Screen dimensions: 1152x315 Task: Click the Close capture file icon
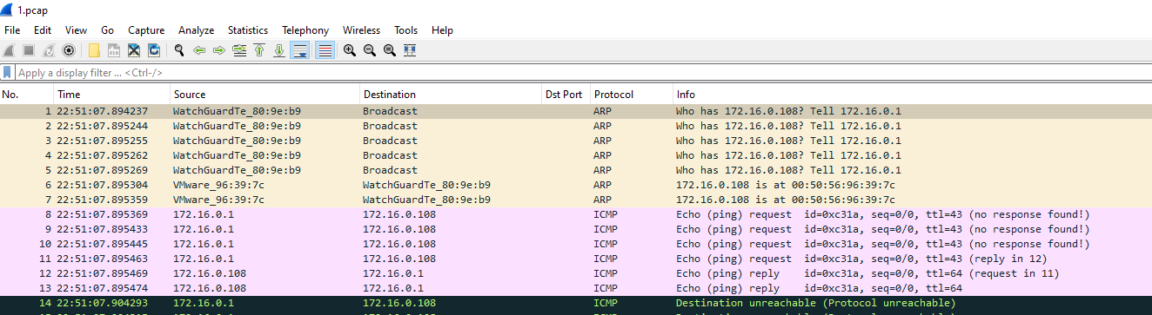coord(134,50)
